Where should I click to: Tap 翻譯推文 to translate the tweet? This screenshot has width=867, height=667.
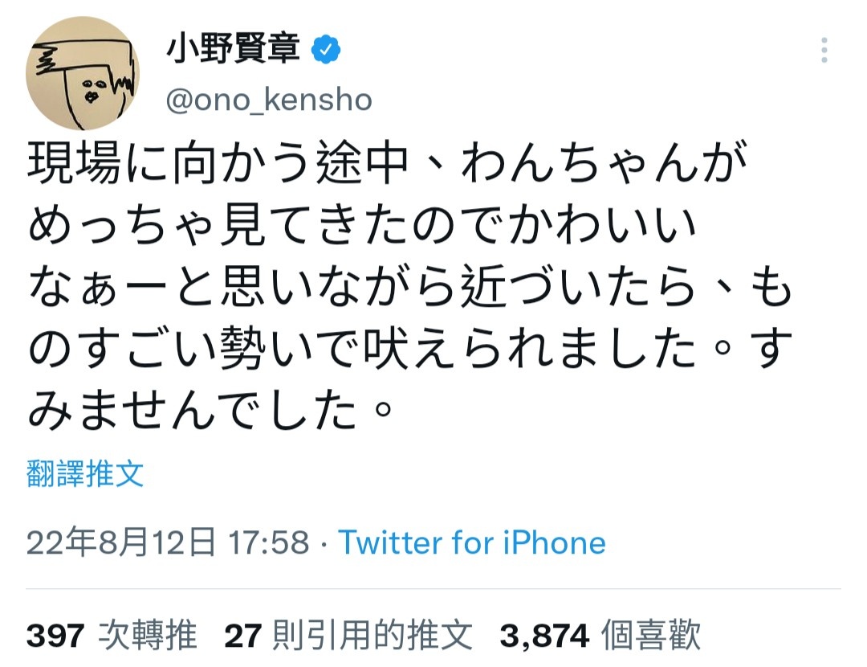[x=85, y=474]
